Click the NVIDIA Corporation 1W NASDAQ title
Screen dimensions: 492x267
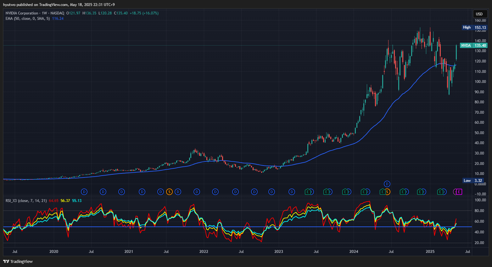pyautogui.click(x=35, y=13)
